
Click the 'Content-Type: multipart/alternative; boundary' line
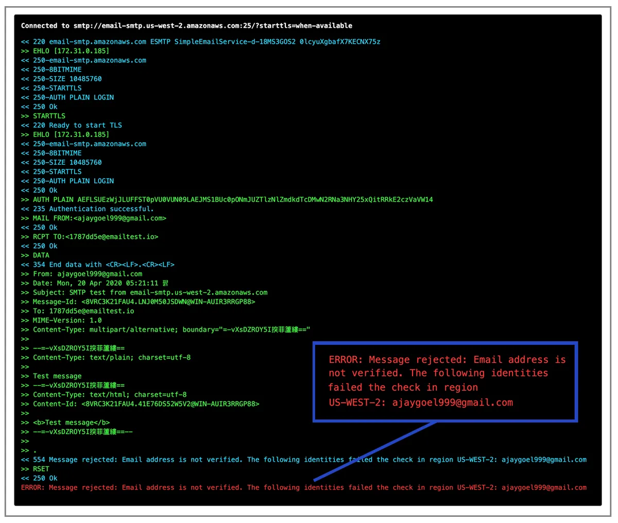pyautogui.click(x=165, y=329)
